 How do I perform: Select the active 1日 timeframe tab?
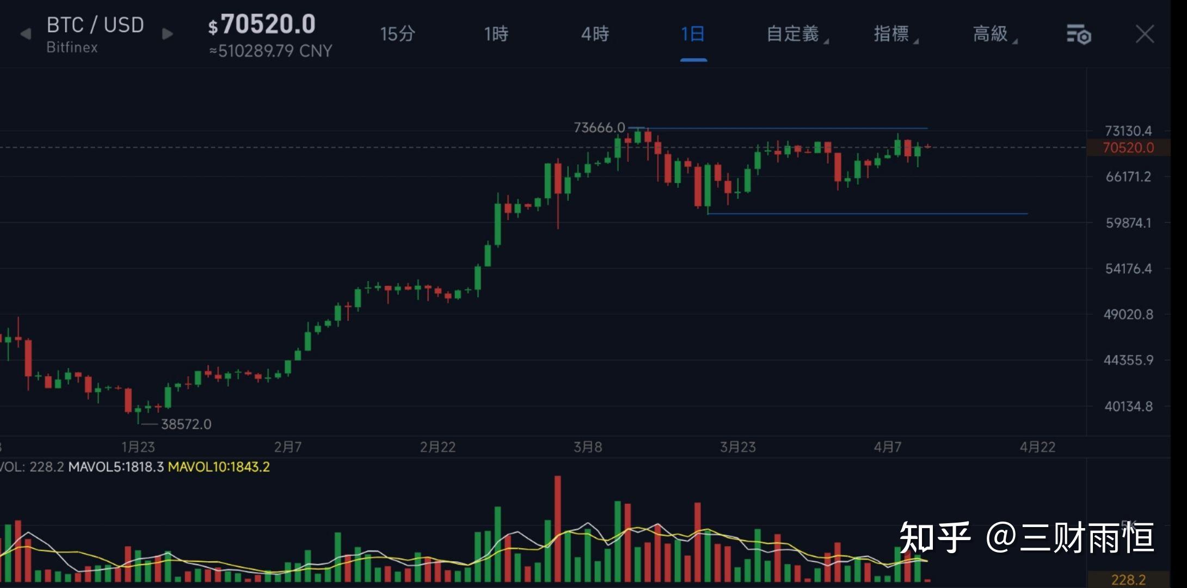click(692, 34)
